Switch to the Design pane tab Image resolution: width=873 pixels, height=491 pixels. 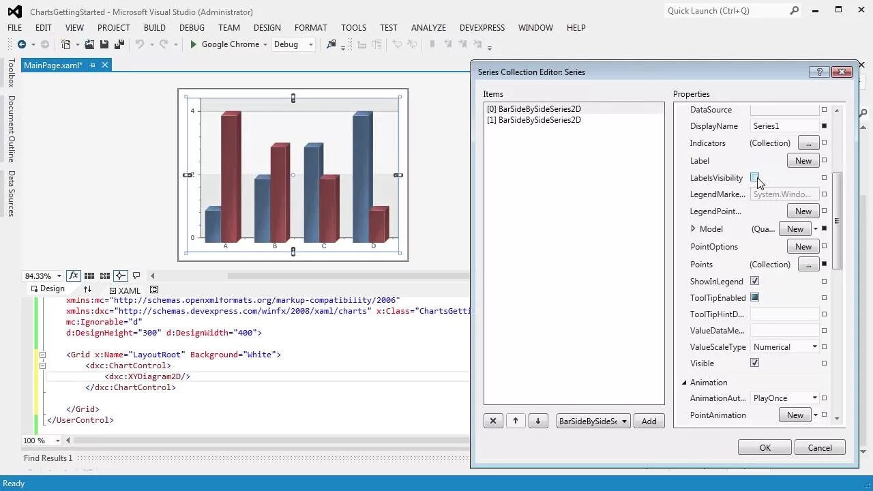48,288
